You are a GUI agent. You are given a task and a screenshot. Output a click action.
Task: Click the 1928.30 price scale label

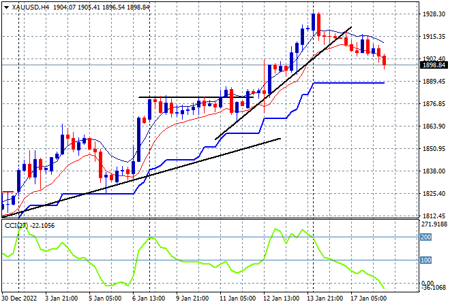point(434,14)
